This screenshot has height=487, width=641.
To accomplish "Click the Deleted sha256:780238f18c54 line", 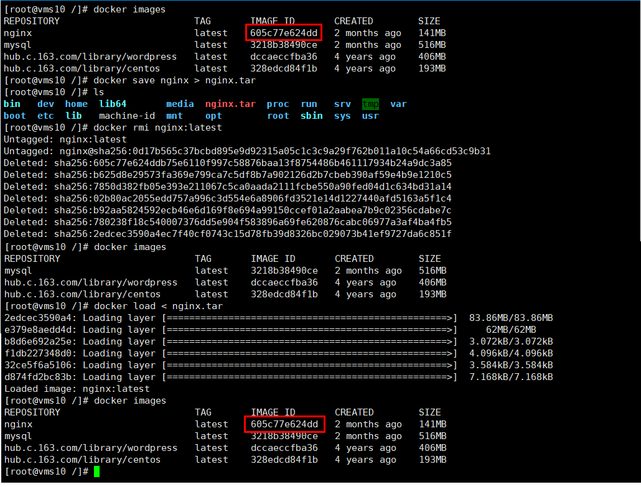I will pyautogui.click(x=228, y=223).
